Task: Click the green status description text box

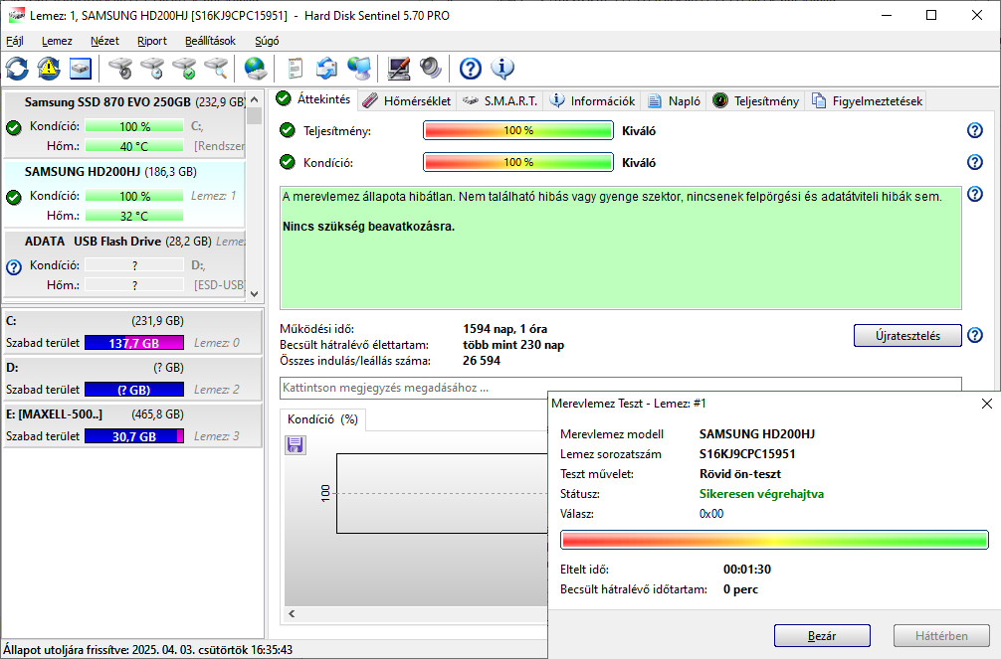Action: (x=621, y=248)
